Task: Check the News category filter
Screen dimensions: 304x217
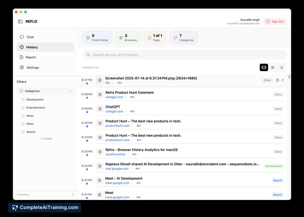Action: tap(23, 116)
